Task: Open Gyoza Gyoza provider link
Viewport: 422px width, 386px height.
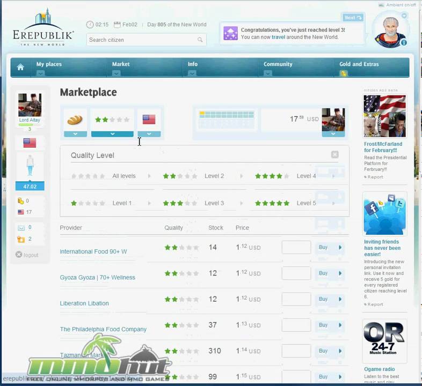Action: click(x=97, y=277)
